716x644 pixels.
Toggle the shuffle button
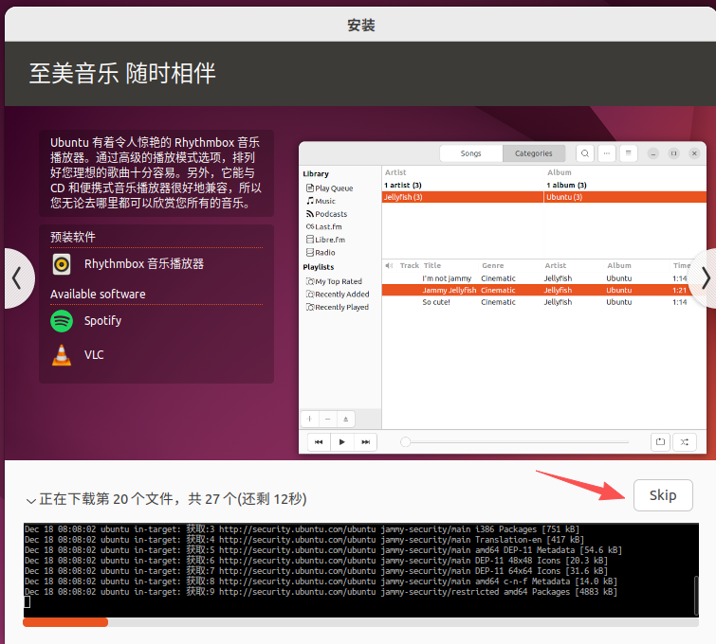coord(684,442)
